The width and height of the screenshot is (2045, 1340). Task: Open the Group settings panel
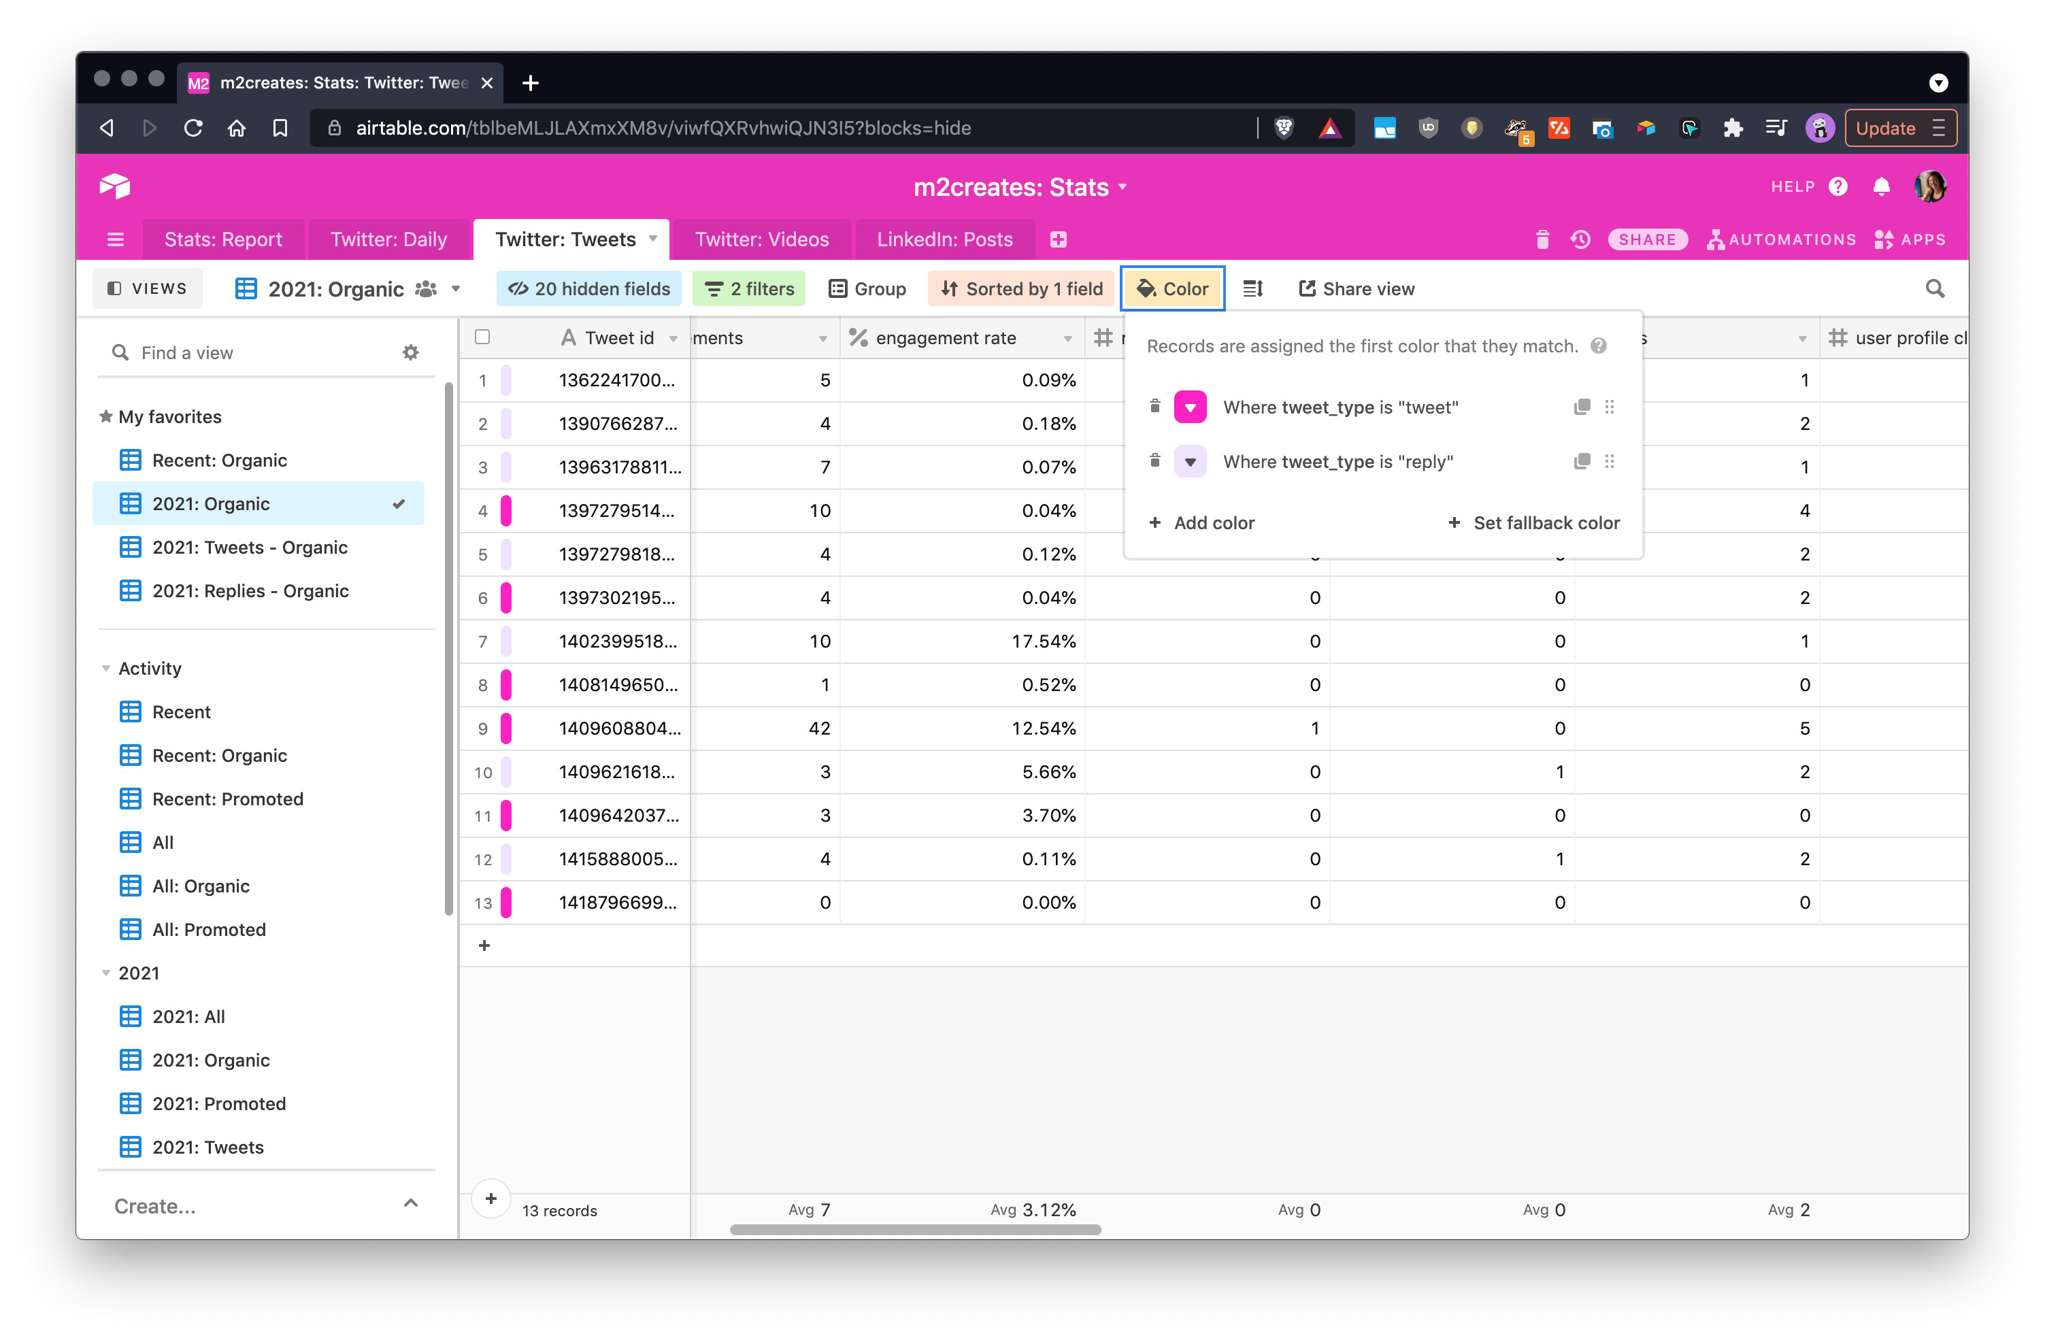coord(868,288)
